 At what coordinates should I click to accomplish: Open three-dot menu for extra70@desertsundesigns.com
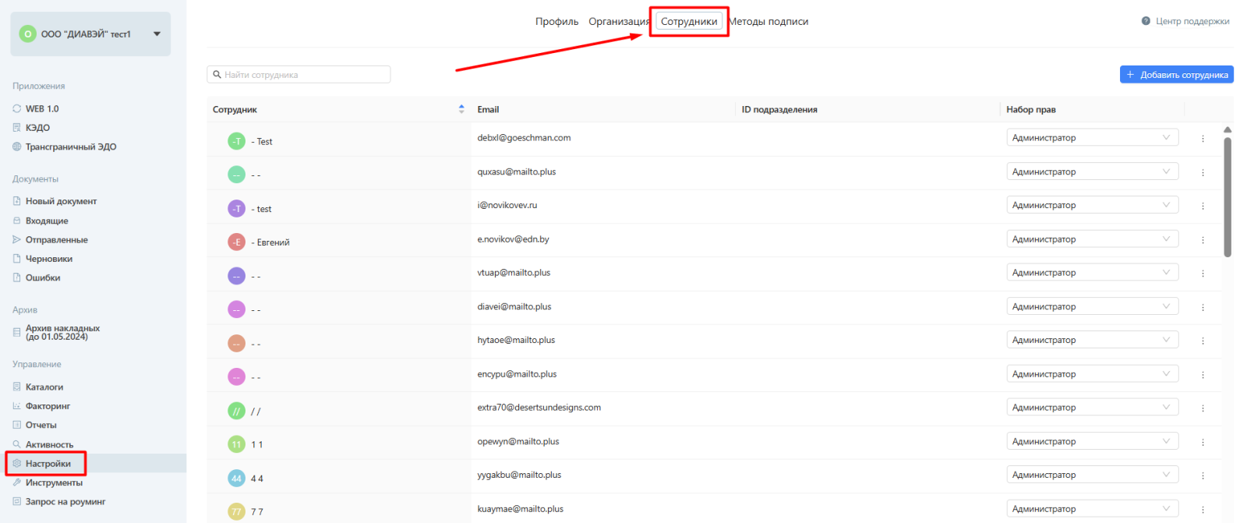(x=1203, y=408)
